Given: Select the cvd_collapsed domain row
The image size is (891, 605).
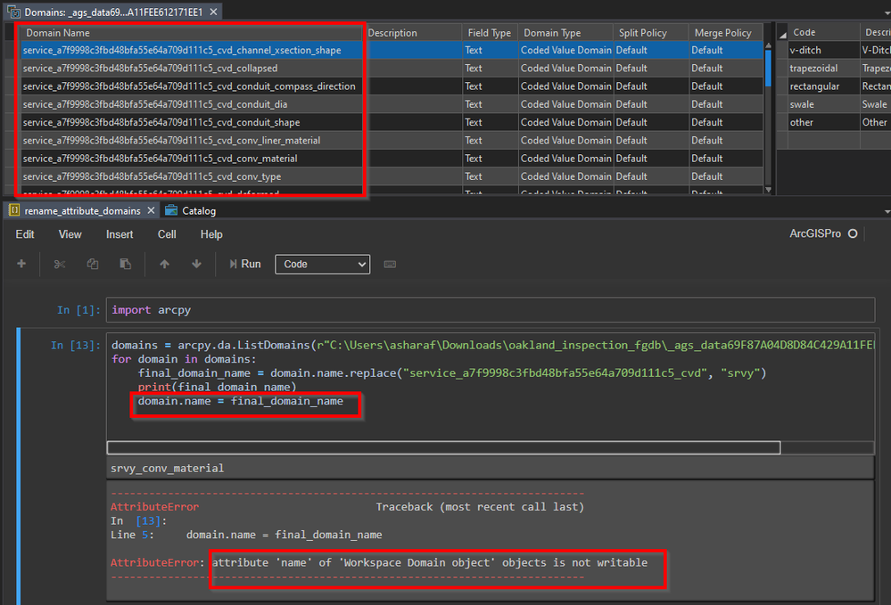Looking at the screenshot, I should [x=150, y=69].
